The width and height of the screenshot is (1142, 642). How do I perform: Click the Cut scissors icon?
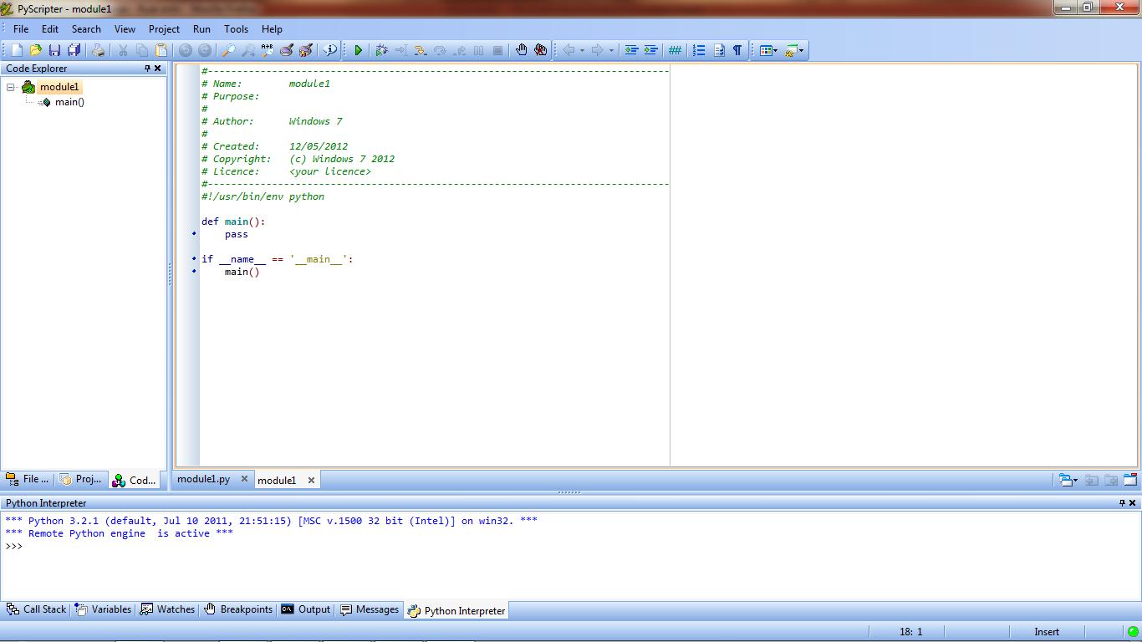point(123,50)
